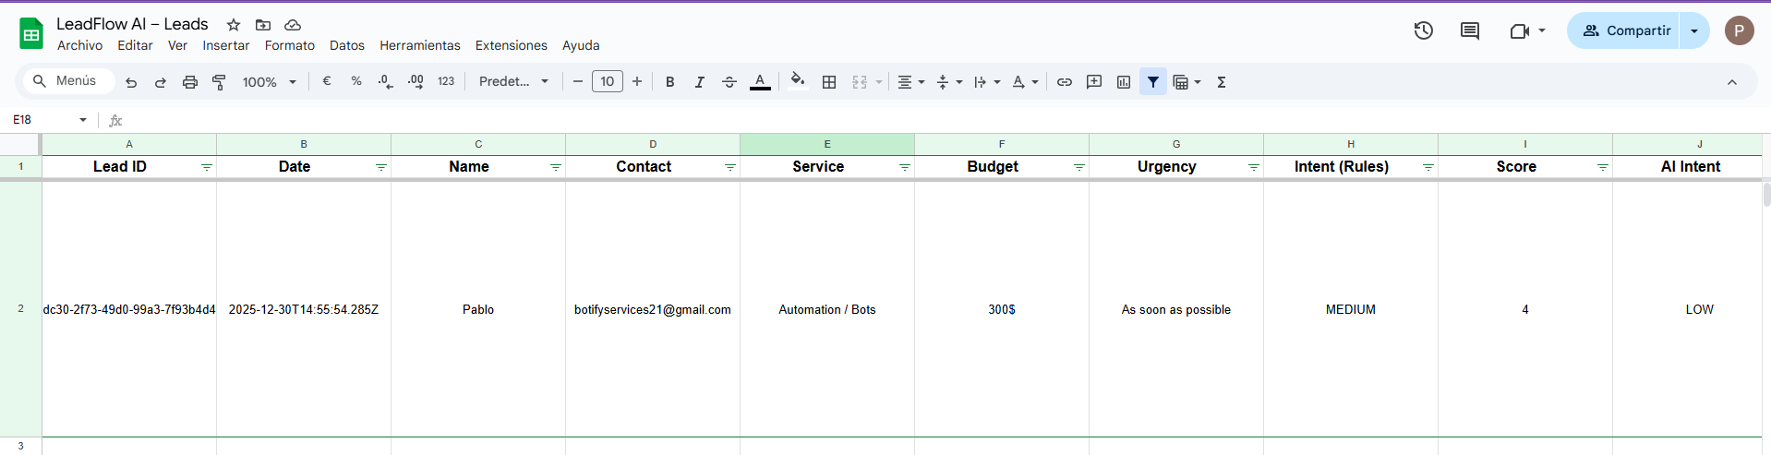Open vertical align dropdown

tap(949, 82)
